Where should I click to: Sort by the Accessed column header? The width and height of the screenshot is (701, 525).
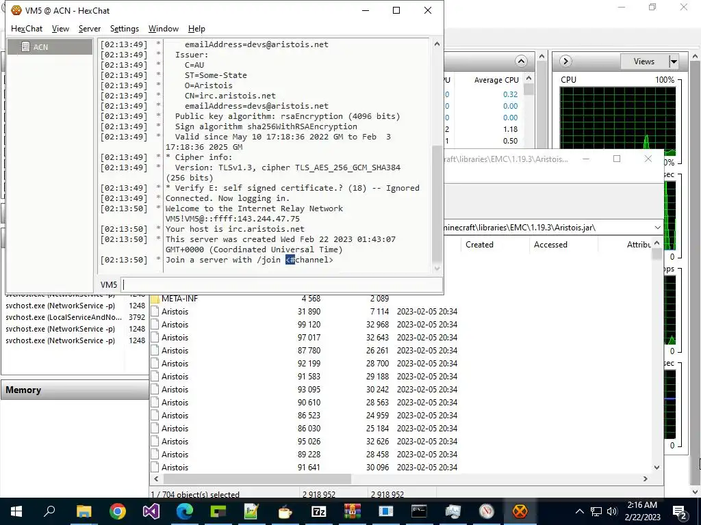click(550, 245)
